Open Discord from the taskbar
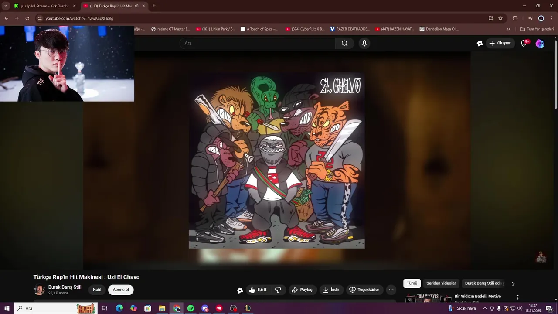The image size is (558, 314). click(x=205, y=308)
